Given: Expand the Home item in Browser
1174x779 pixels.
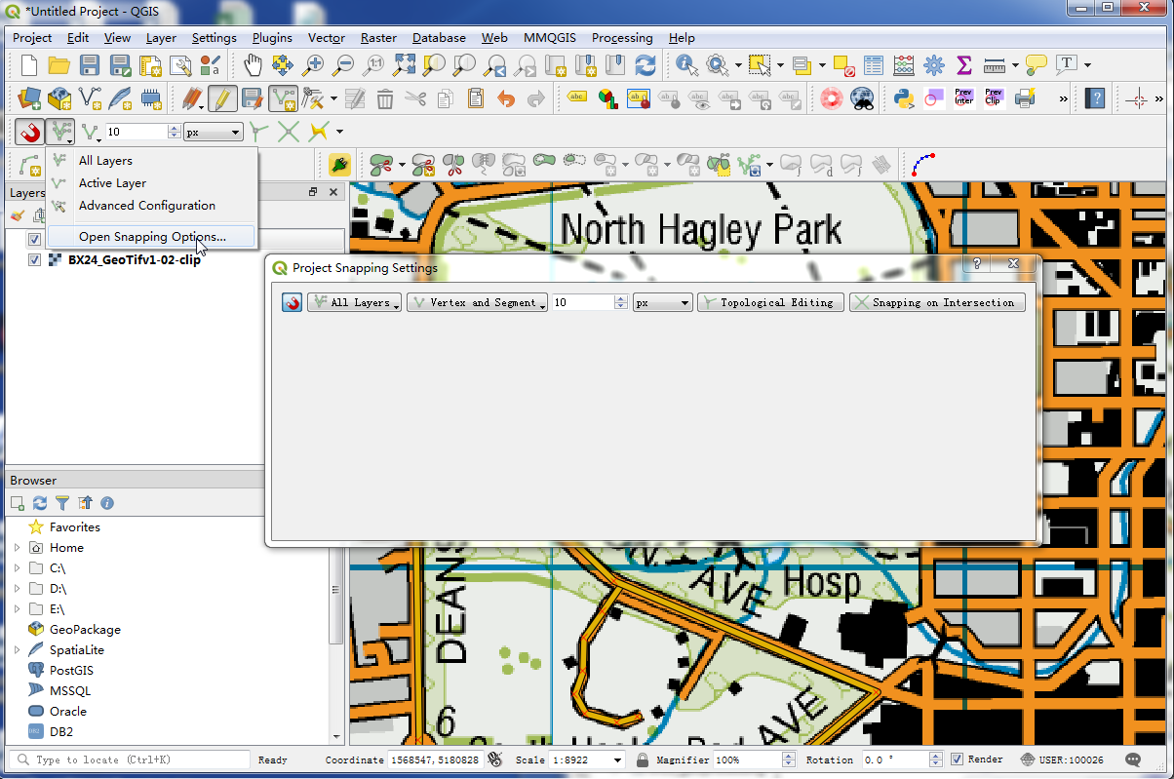Looking at the screenshot, I should pyautogui.click(x=17, y=548).
